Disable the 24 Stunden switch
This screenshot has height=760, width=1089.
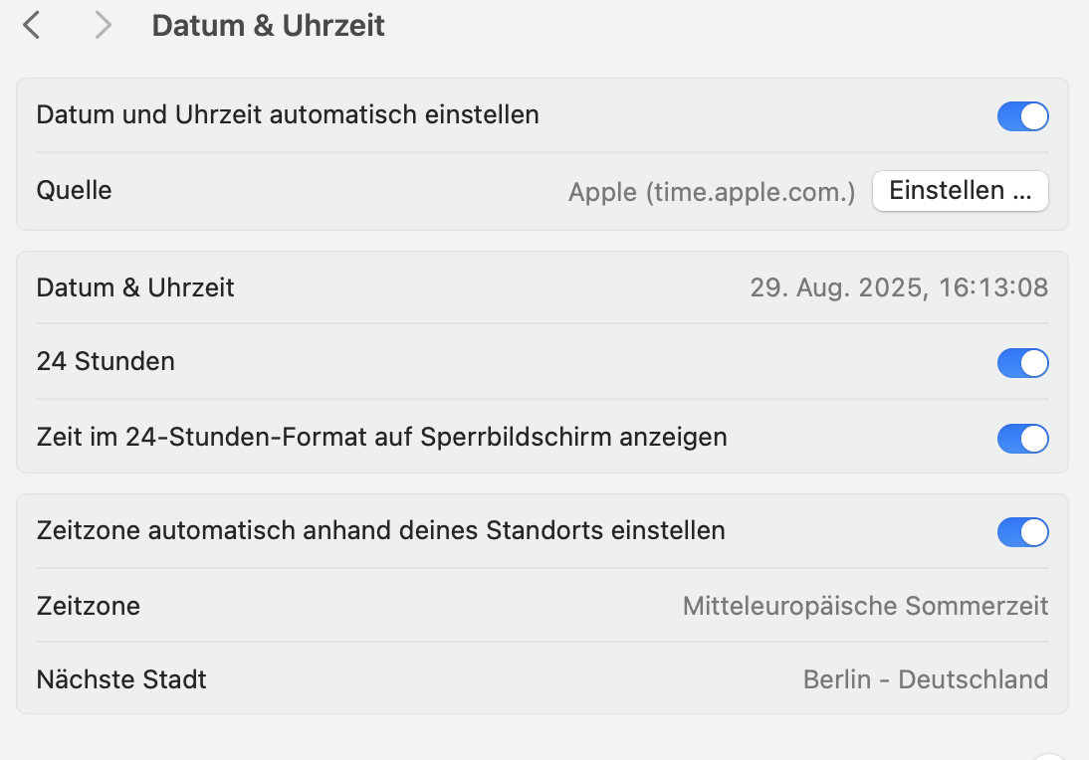pyautogui.click(x=1022, y=363)
